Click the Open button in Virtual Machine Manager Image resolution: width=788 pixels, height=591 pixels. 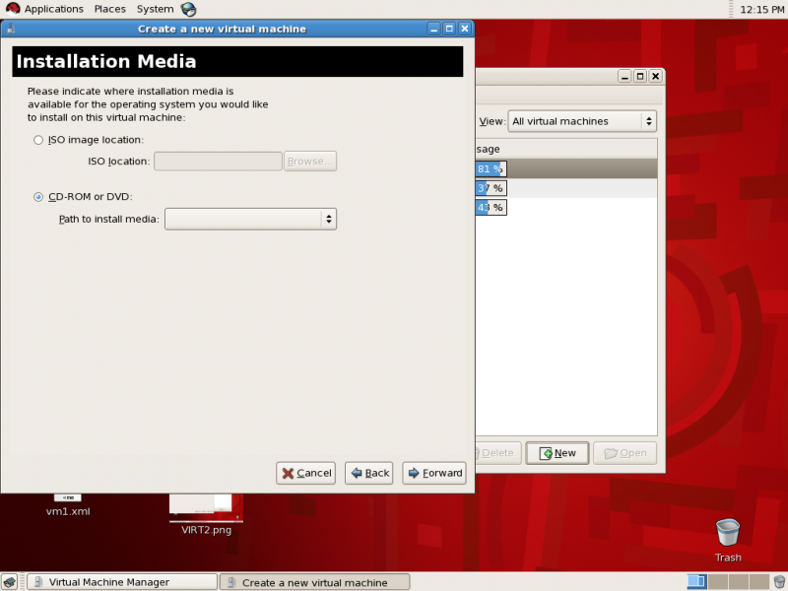624,453
